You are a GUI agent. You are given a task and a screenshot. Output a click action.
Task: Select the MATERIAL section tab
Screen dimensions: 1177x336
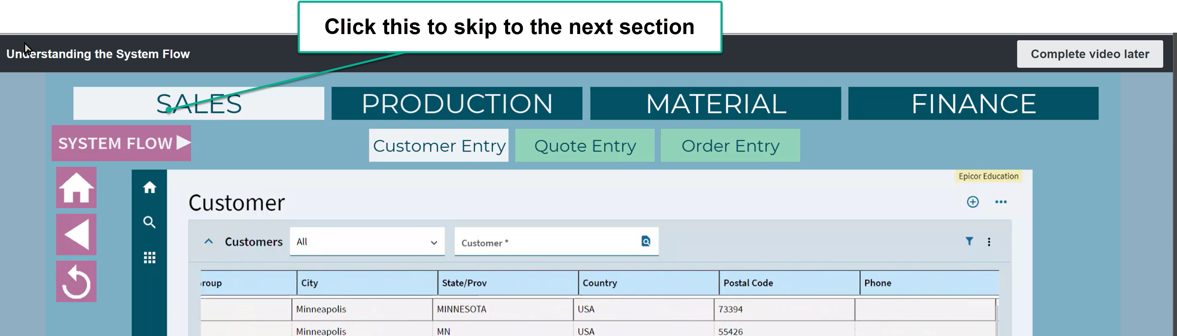(716, 104)
